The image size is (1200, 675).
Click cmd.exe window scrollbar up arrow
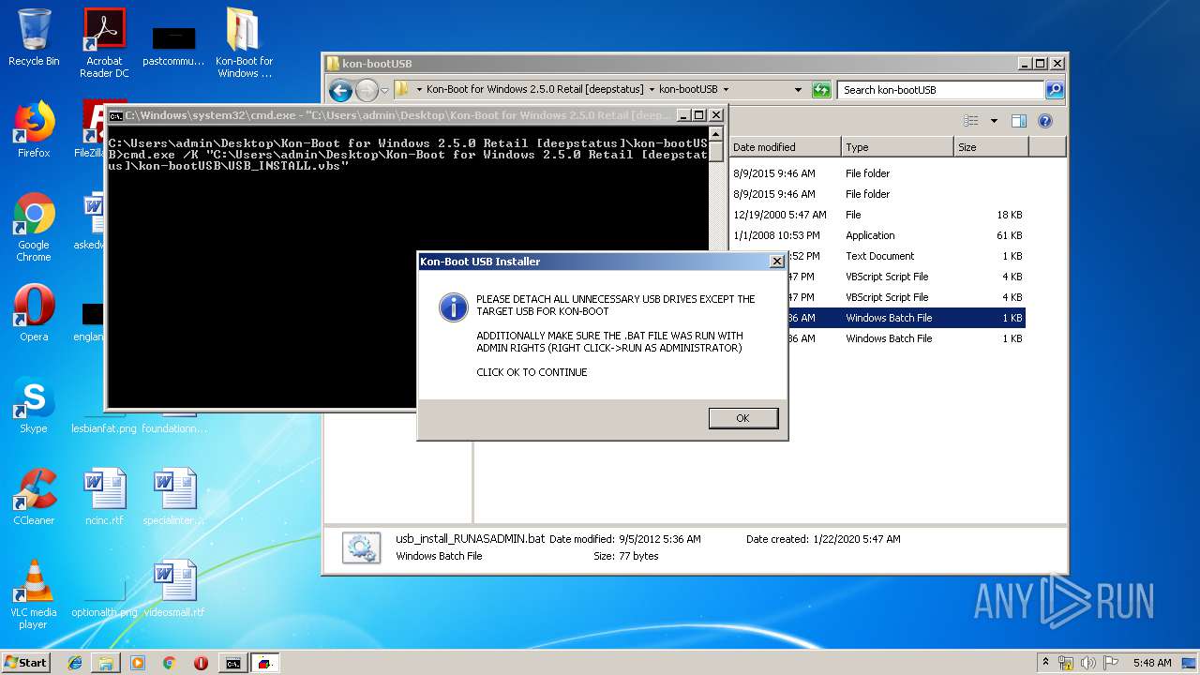pos(716,133)
